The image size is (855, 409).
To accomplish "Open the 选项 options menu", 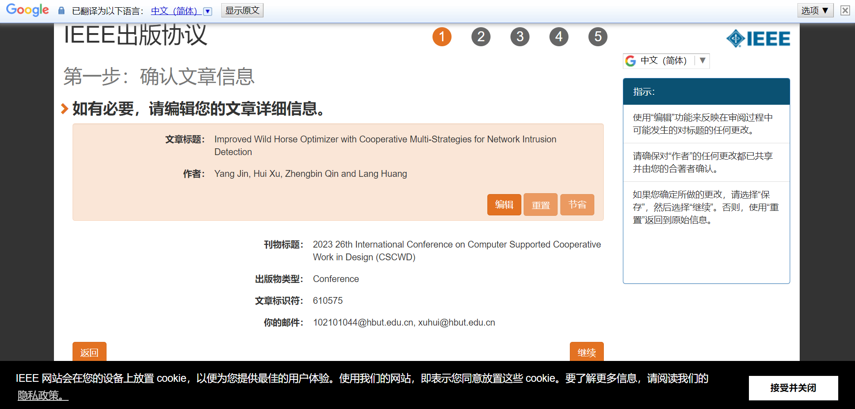I will 815,10.
